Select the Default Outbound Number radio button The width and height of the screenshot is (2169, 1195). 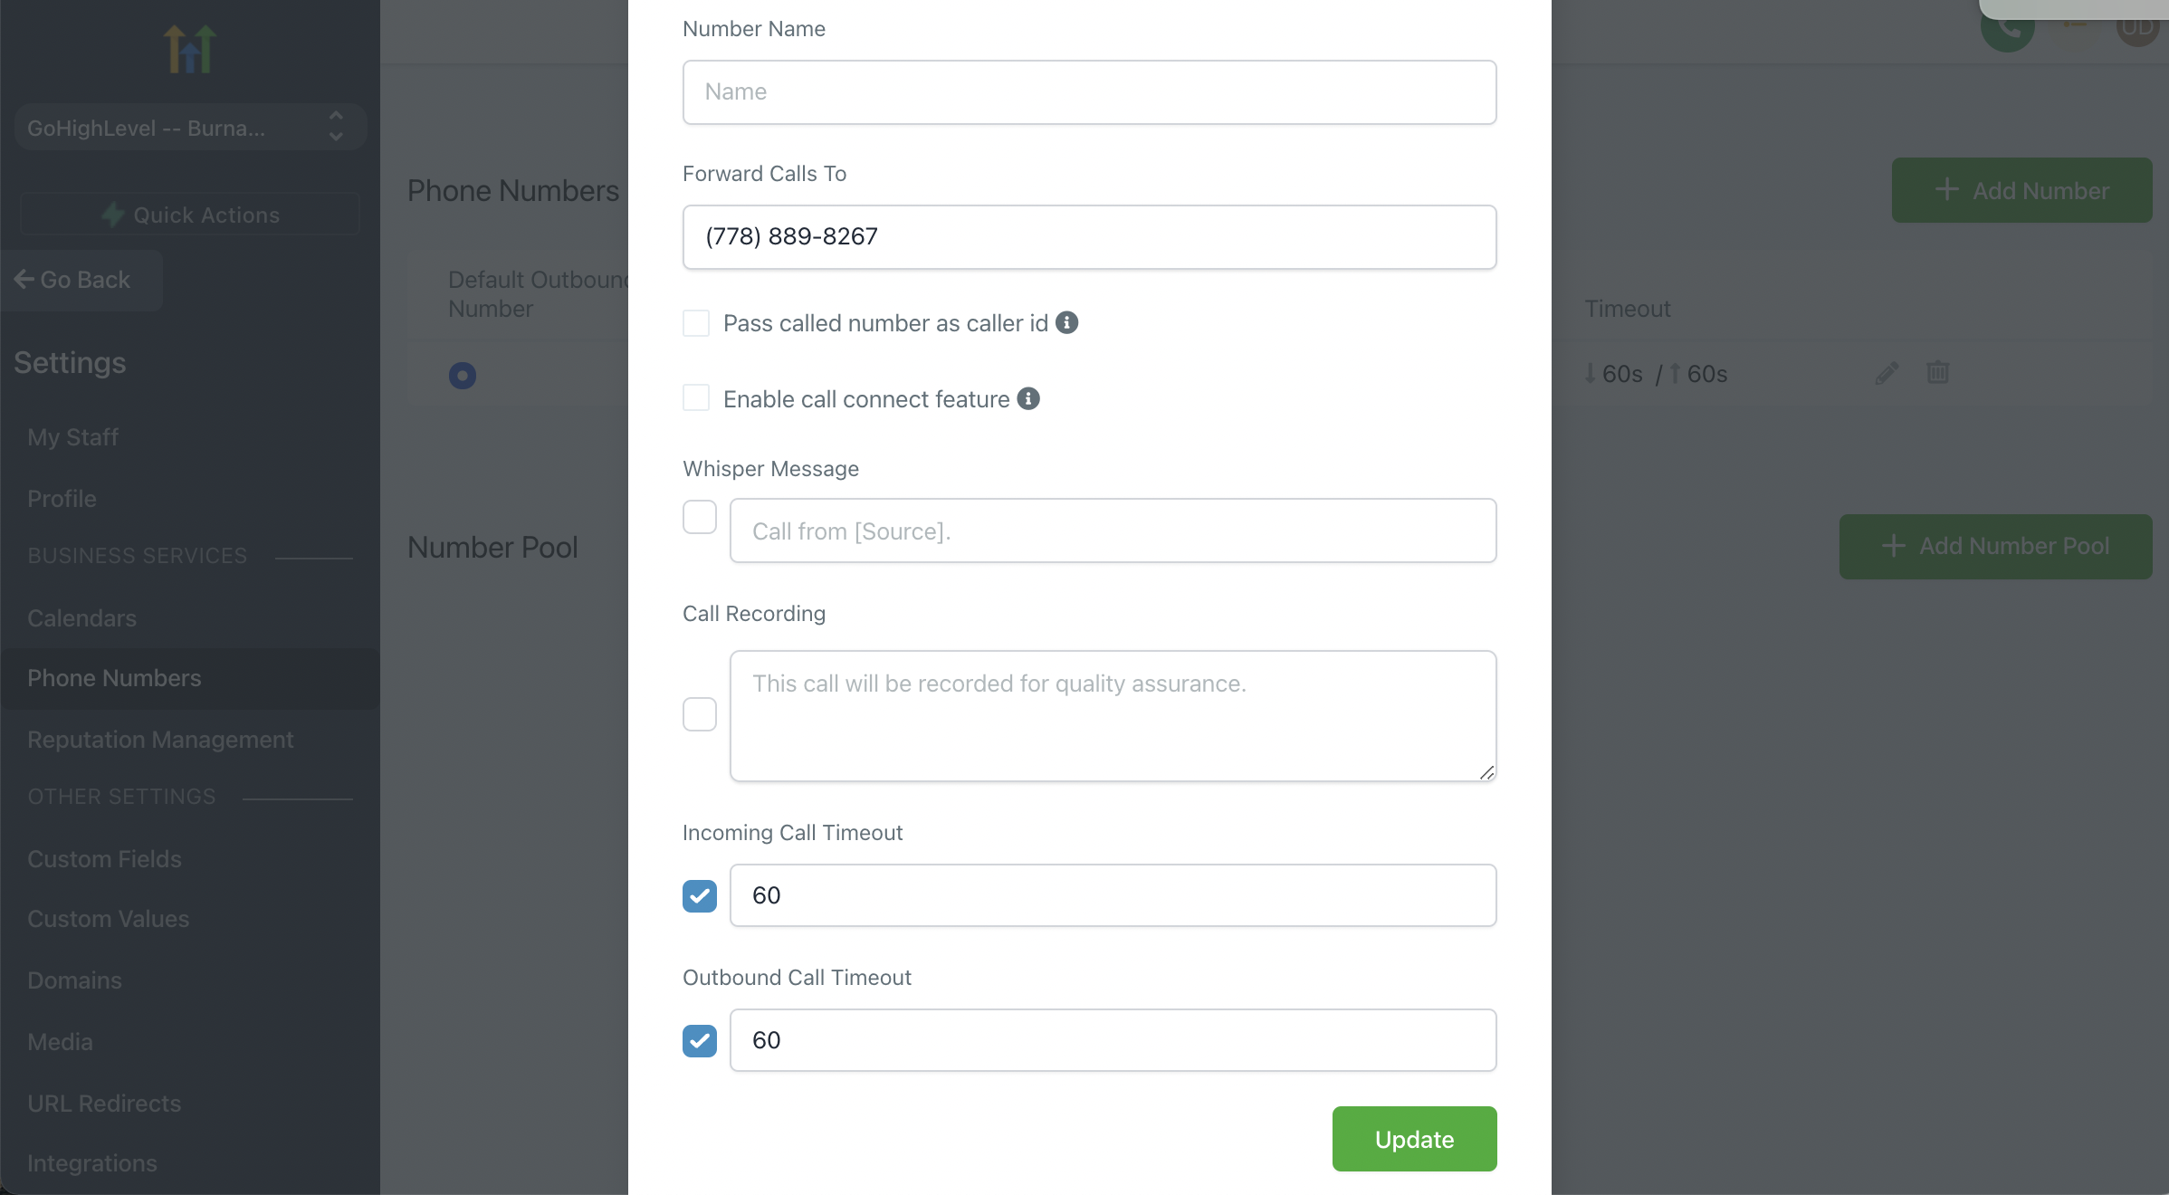click(463, 375)
